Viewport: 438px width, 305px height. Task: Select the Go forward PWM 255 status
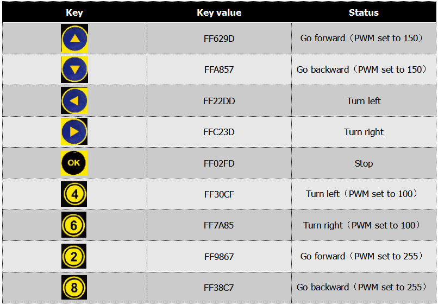362,256
